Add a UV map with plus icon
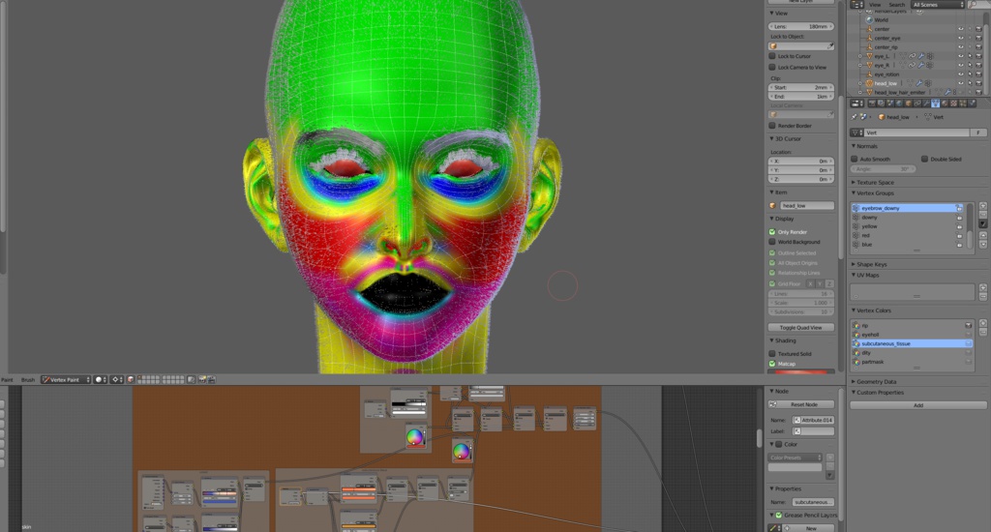 click(983, 287)
